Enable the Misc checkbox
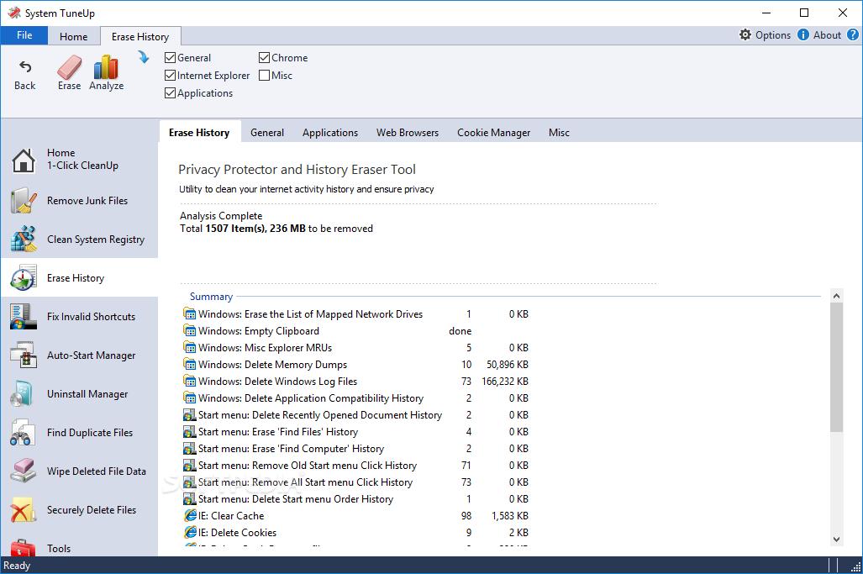The height and width of the screenshot is (574, 863). [264, 75]
